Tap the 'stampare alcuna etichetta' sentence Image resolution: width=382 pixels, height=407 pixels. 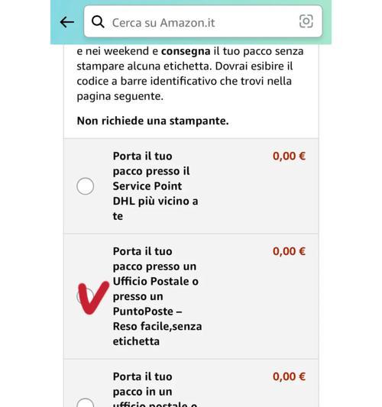point(144,66)
